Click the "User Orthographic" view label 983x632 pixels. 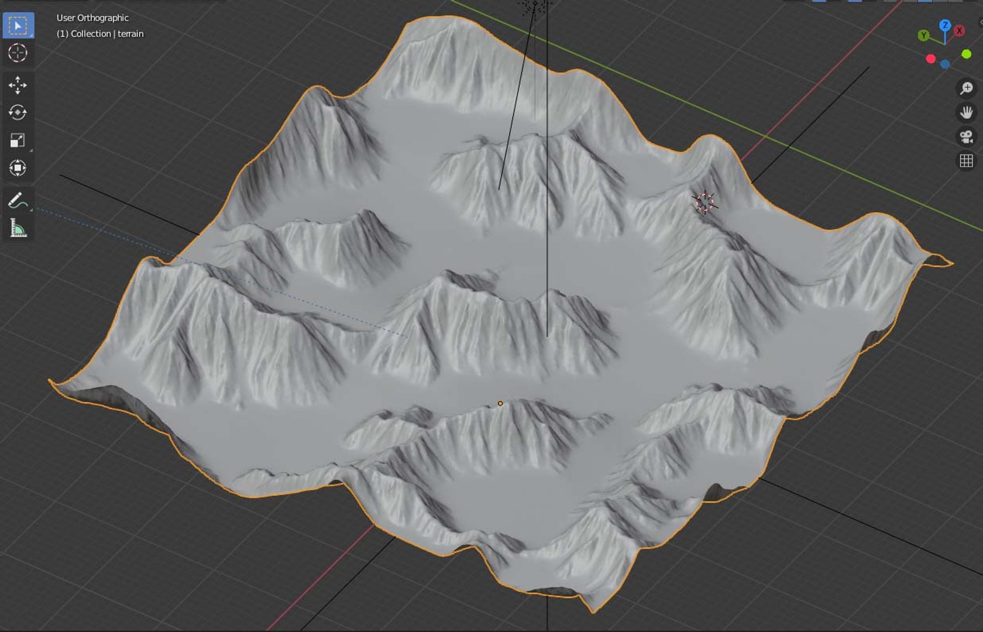pyautogui.click(x=92, y=18)
